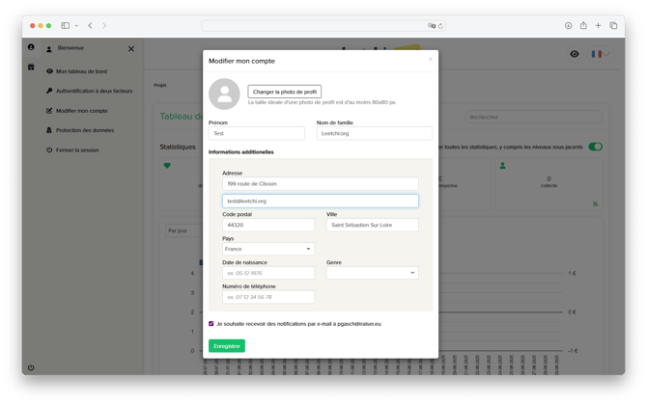Click the Date de naissance field
Screen dimensions: 647x405
268,273
